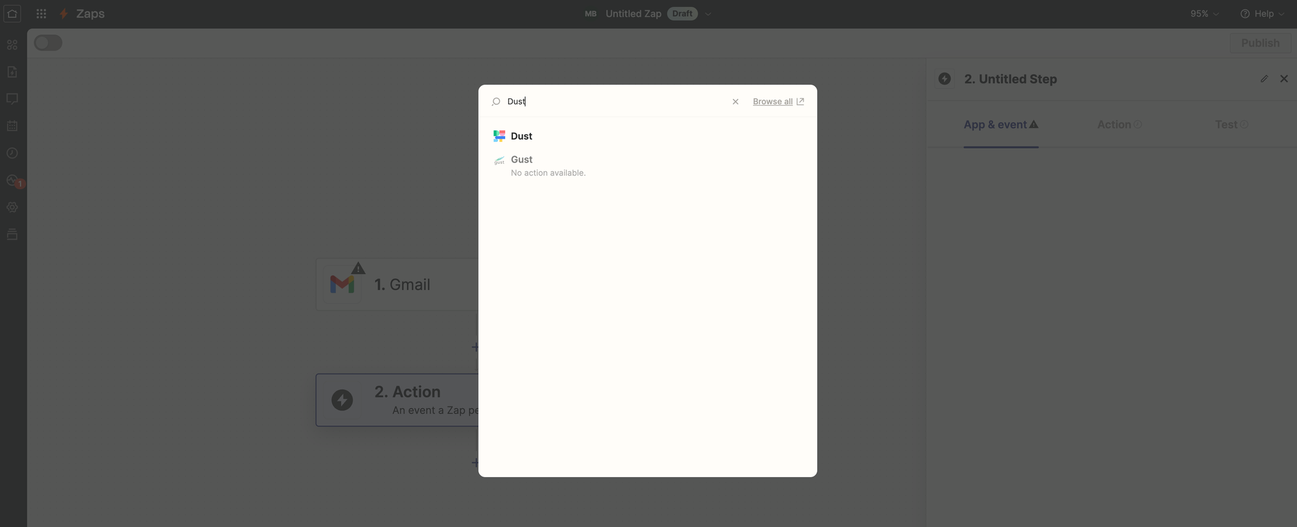Open the apps grid launcher
The image size is (1297, 527).
click(41, 14)
